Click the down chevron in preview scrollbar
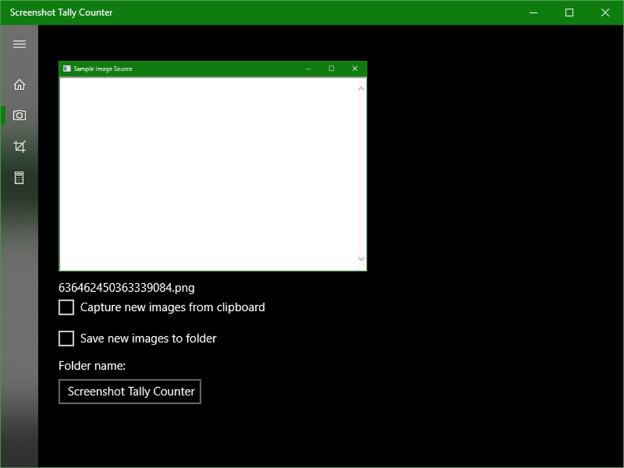 (x=361, y=259)
